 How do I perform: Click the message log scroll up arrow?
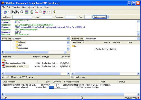click(138, 21)
